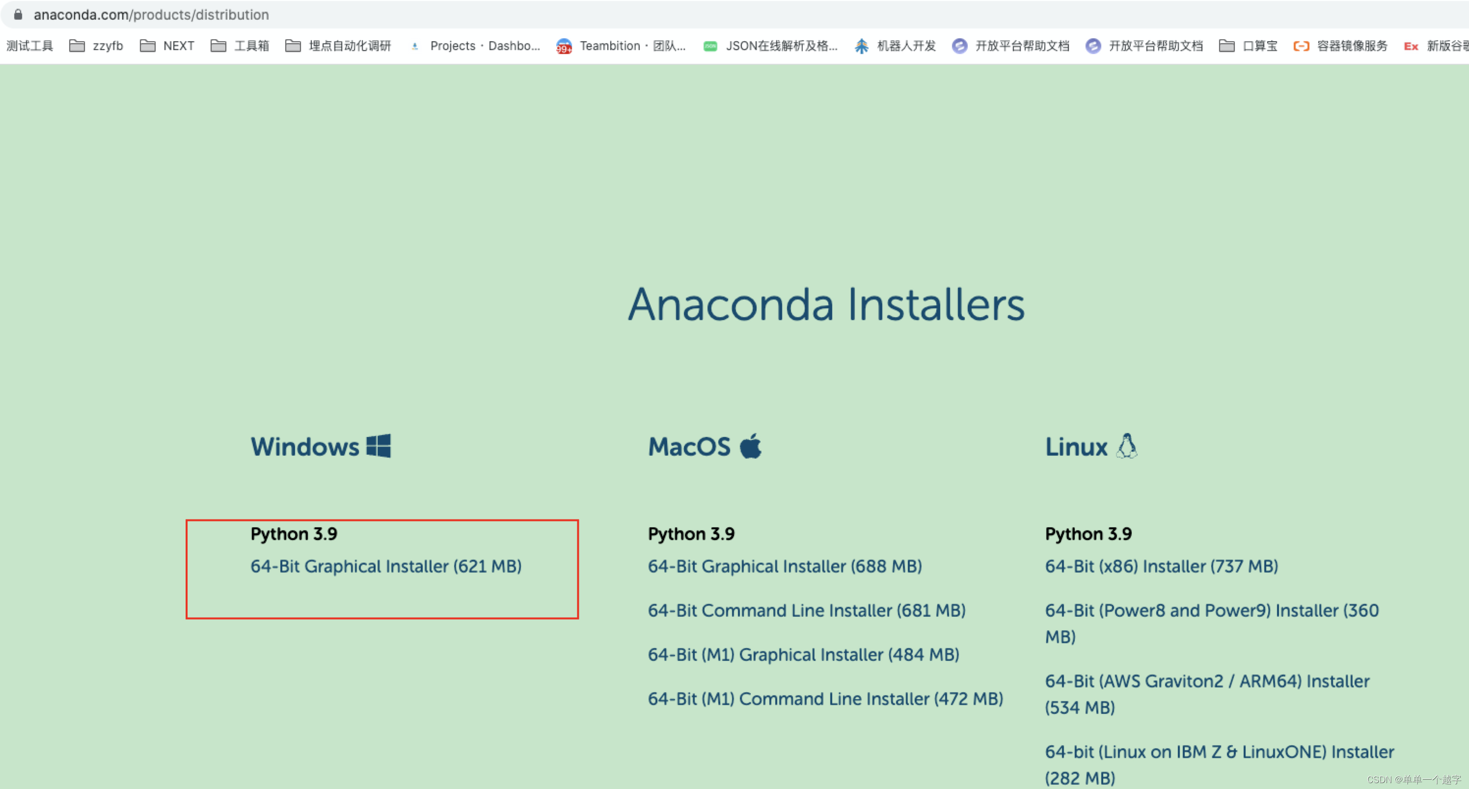Click Python 3.9 label under Linux
1469x789 pixels.
[1088, 534]
